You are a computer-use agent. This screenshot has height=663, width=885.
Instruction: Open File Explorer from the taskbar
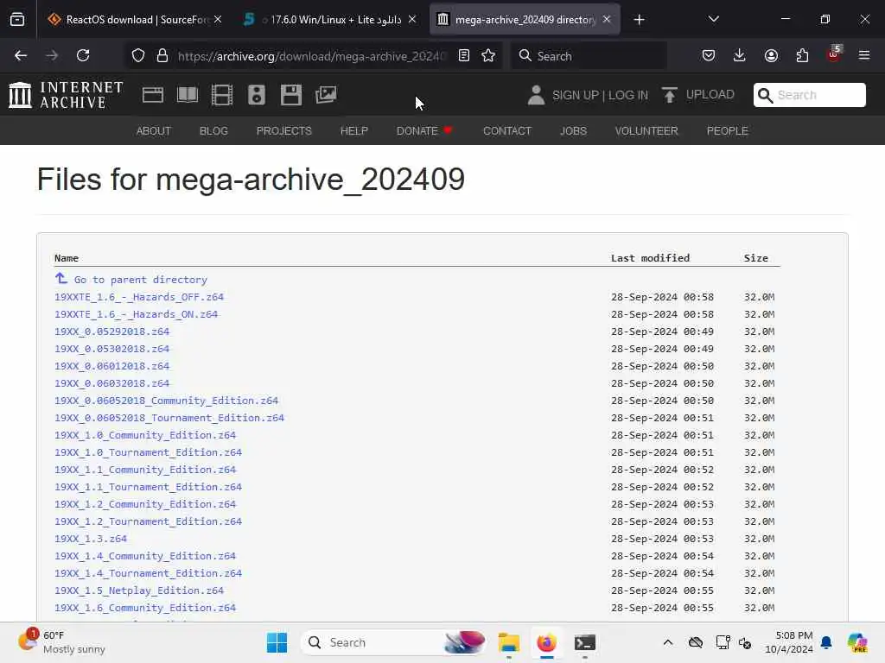pos(508,642)
